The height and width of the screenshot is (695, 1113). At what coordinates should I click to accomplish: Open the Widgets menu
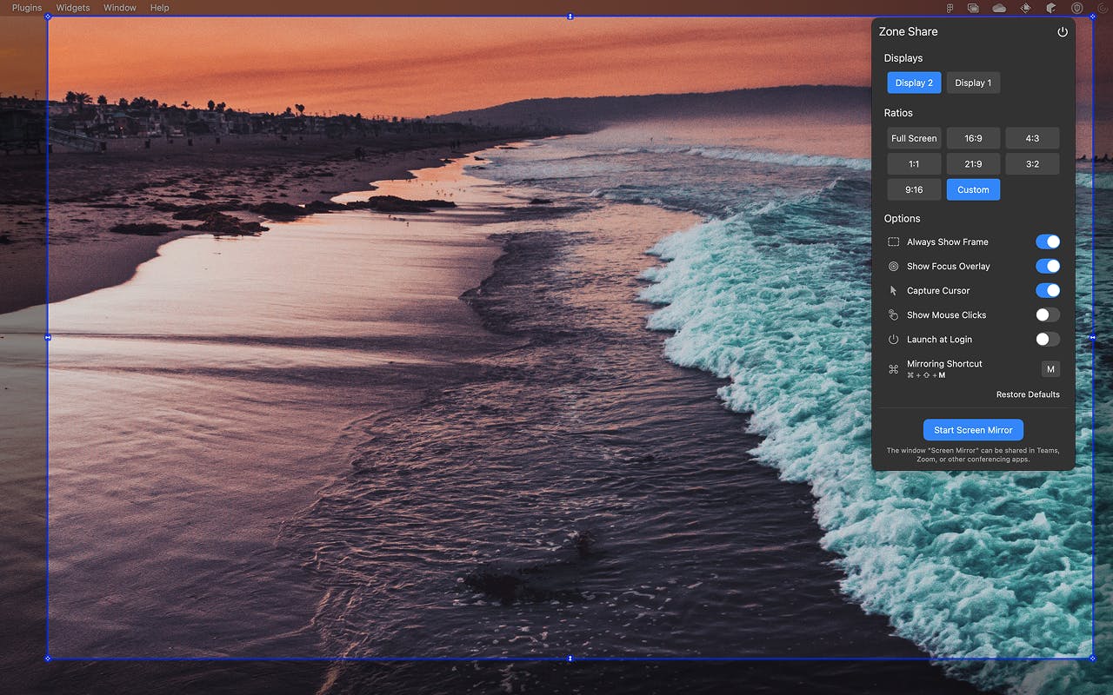pyautogui.click(x=73, y=8)
